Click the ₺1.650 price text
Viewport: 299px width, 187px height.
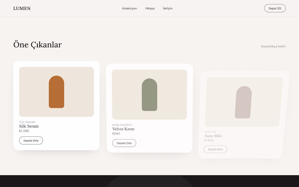click(209, 140)
